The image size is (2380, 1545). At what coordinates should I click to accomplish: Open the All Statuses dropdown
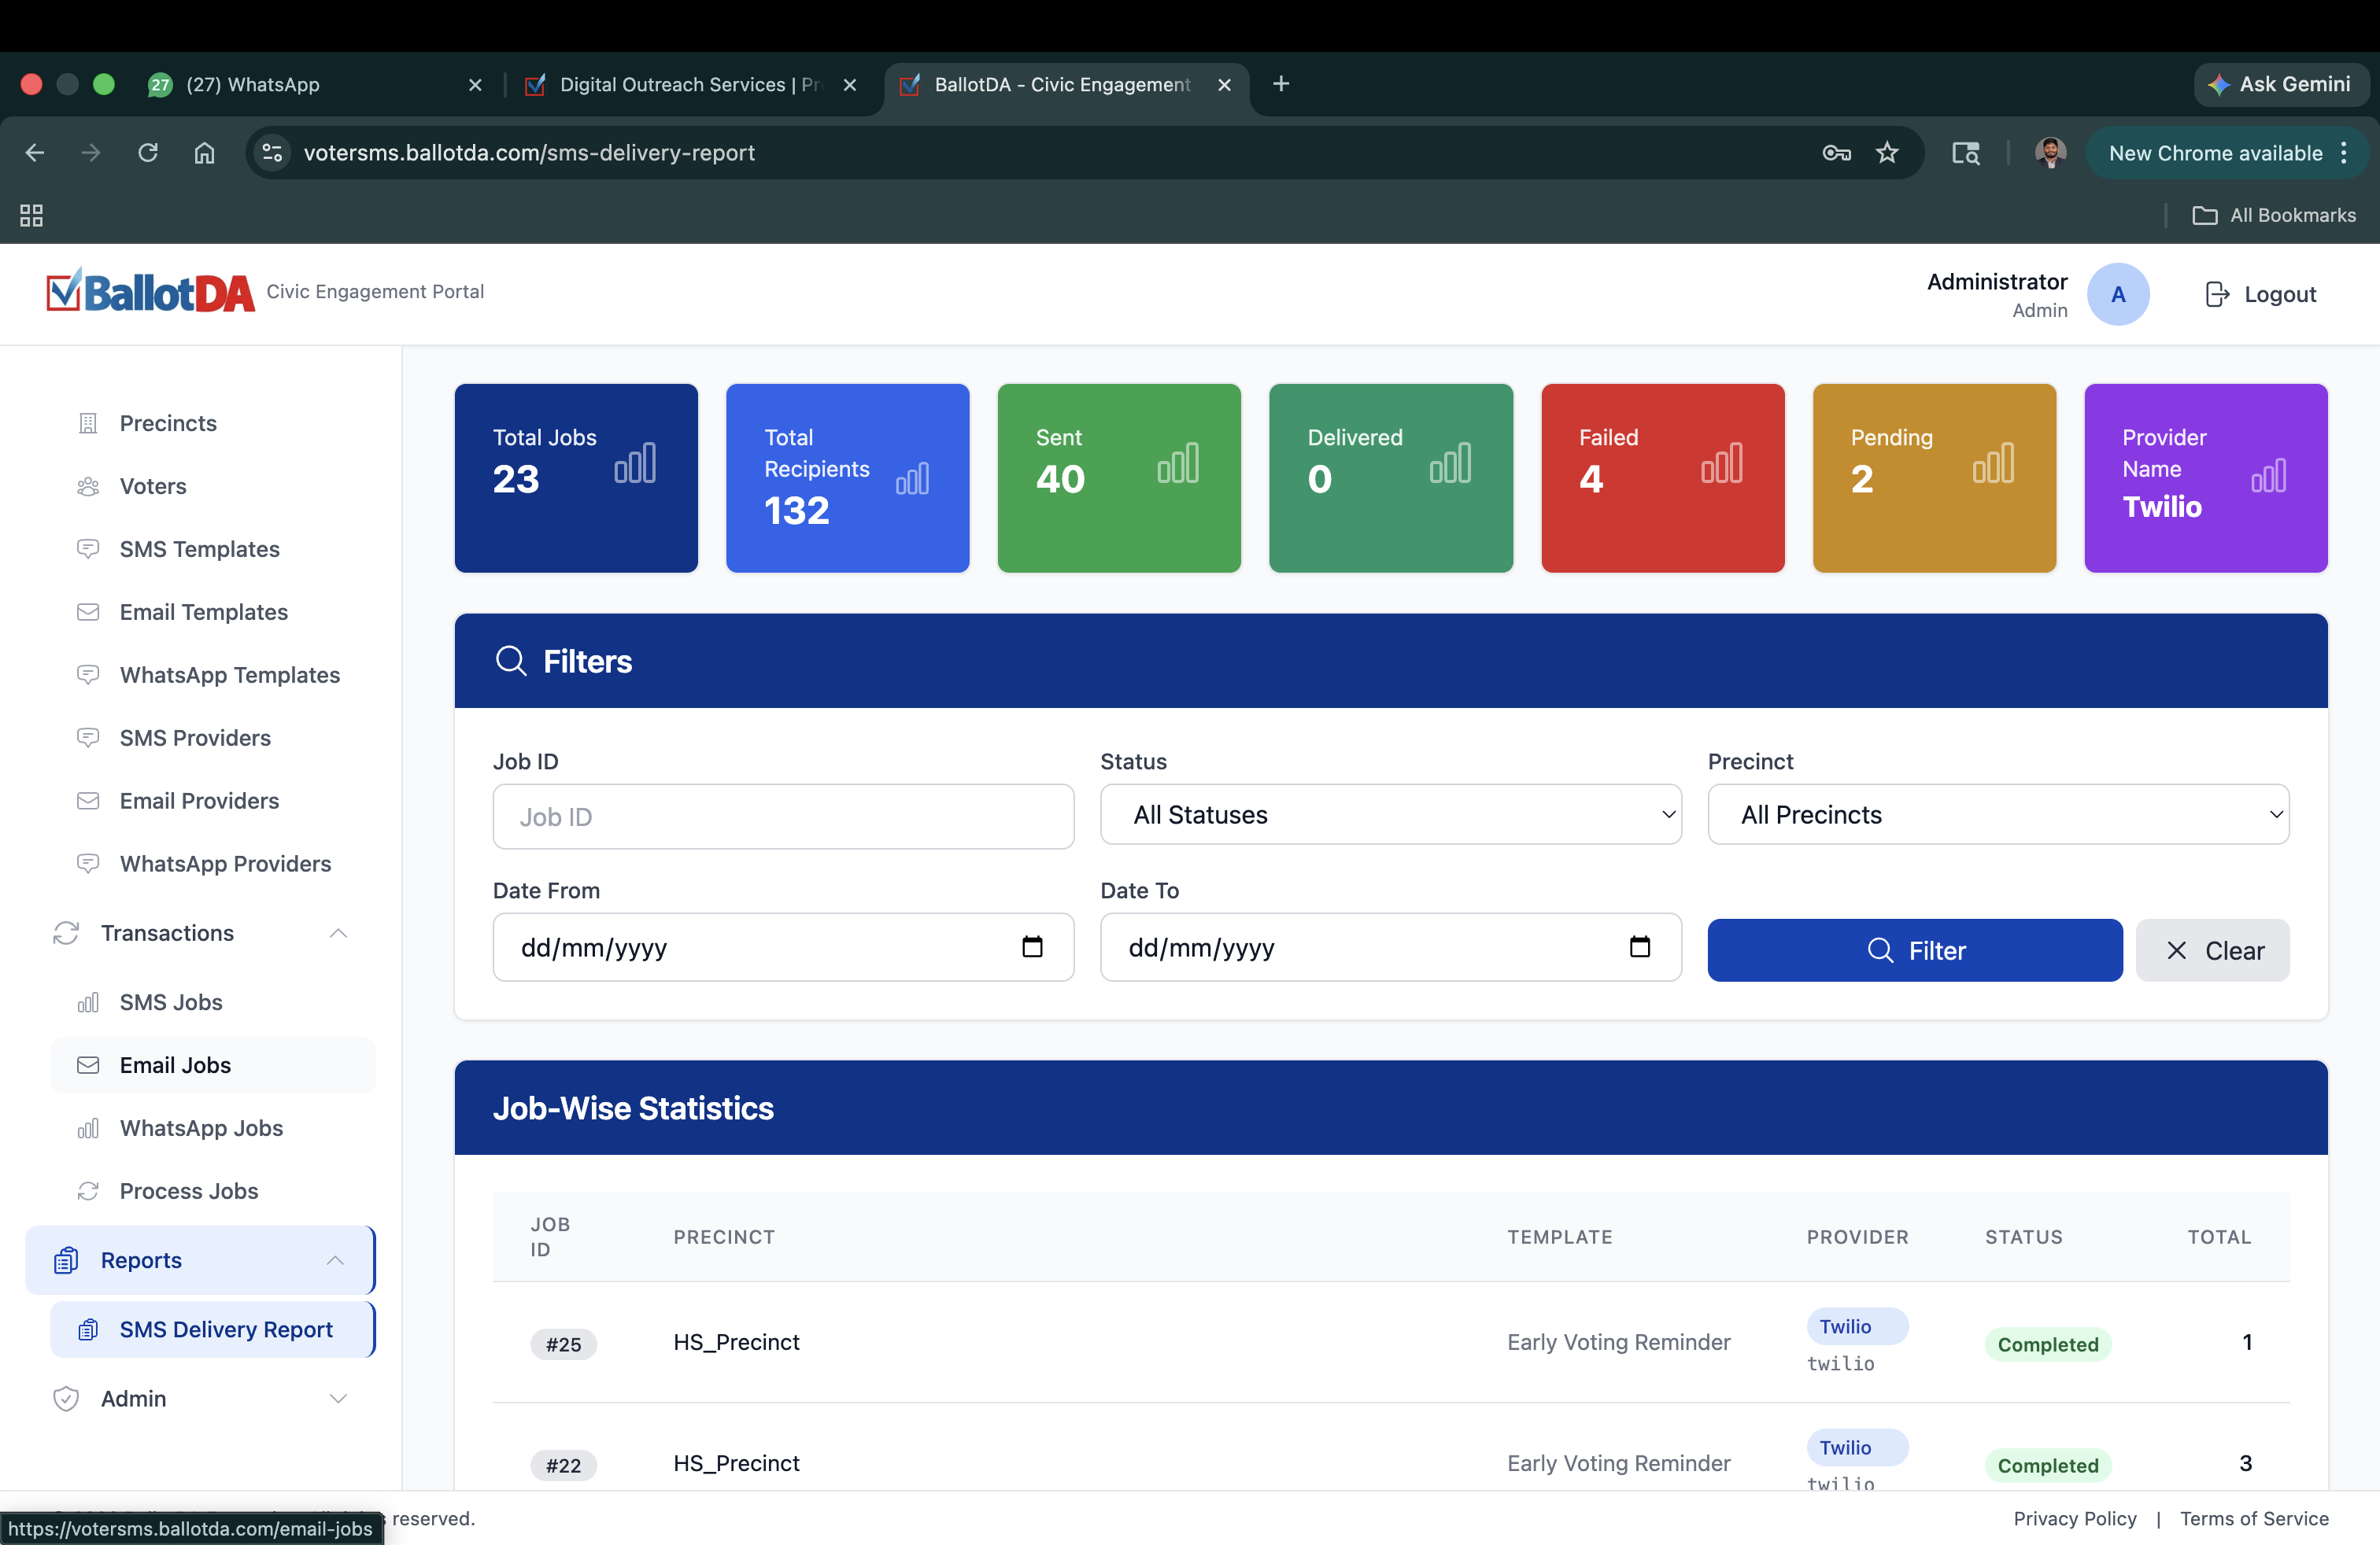[x=1391, y=814]
